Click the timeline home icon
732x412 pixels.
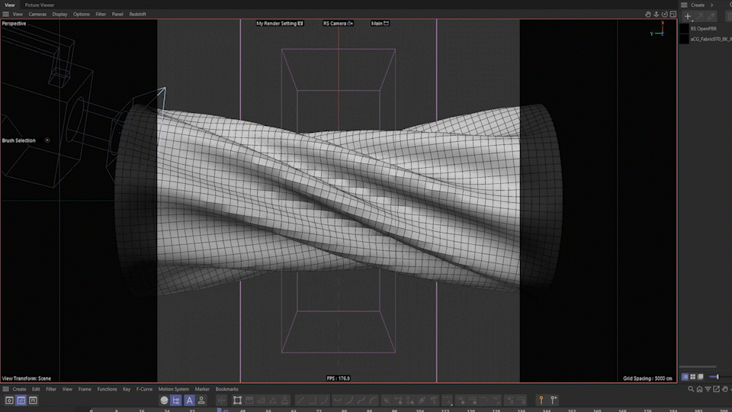[x=699, y=389]
